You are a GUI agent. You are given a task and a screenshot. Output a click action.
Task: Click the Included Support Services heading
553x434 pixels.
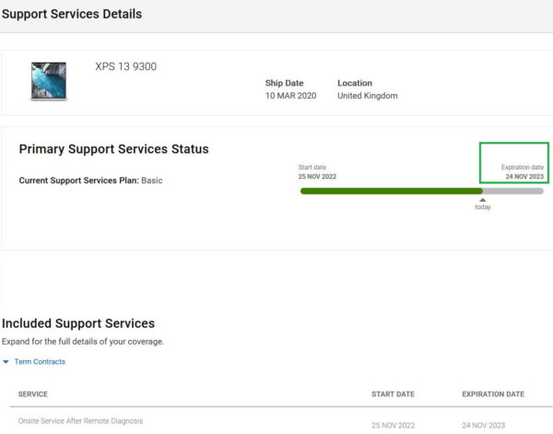click(x=78, y=323)
